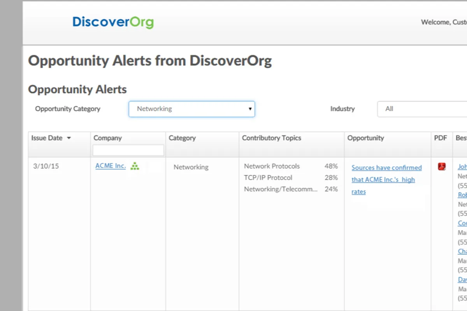Click the Company filter input field
467x311 pixels.
[128, 150]
